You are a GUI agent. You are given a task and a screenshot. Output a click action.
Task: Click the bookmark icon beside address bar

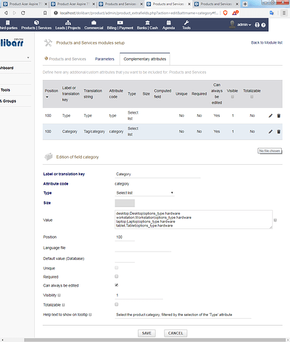45,13
